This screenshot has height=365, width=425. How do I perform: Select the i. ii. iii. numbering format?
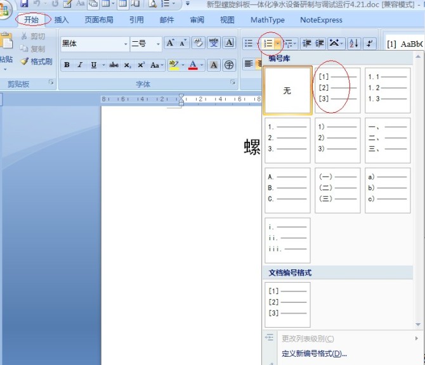pos(287,240)
